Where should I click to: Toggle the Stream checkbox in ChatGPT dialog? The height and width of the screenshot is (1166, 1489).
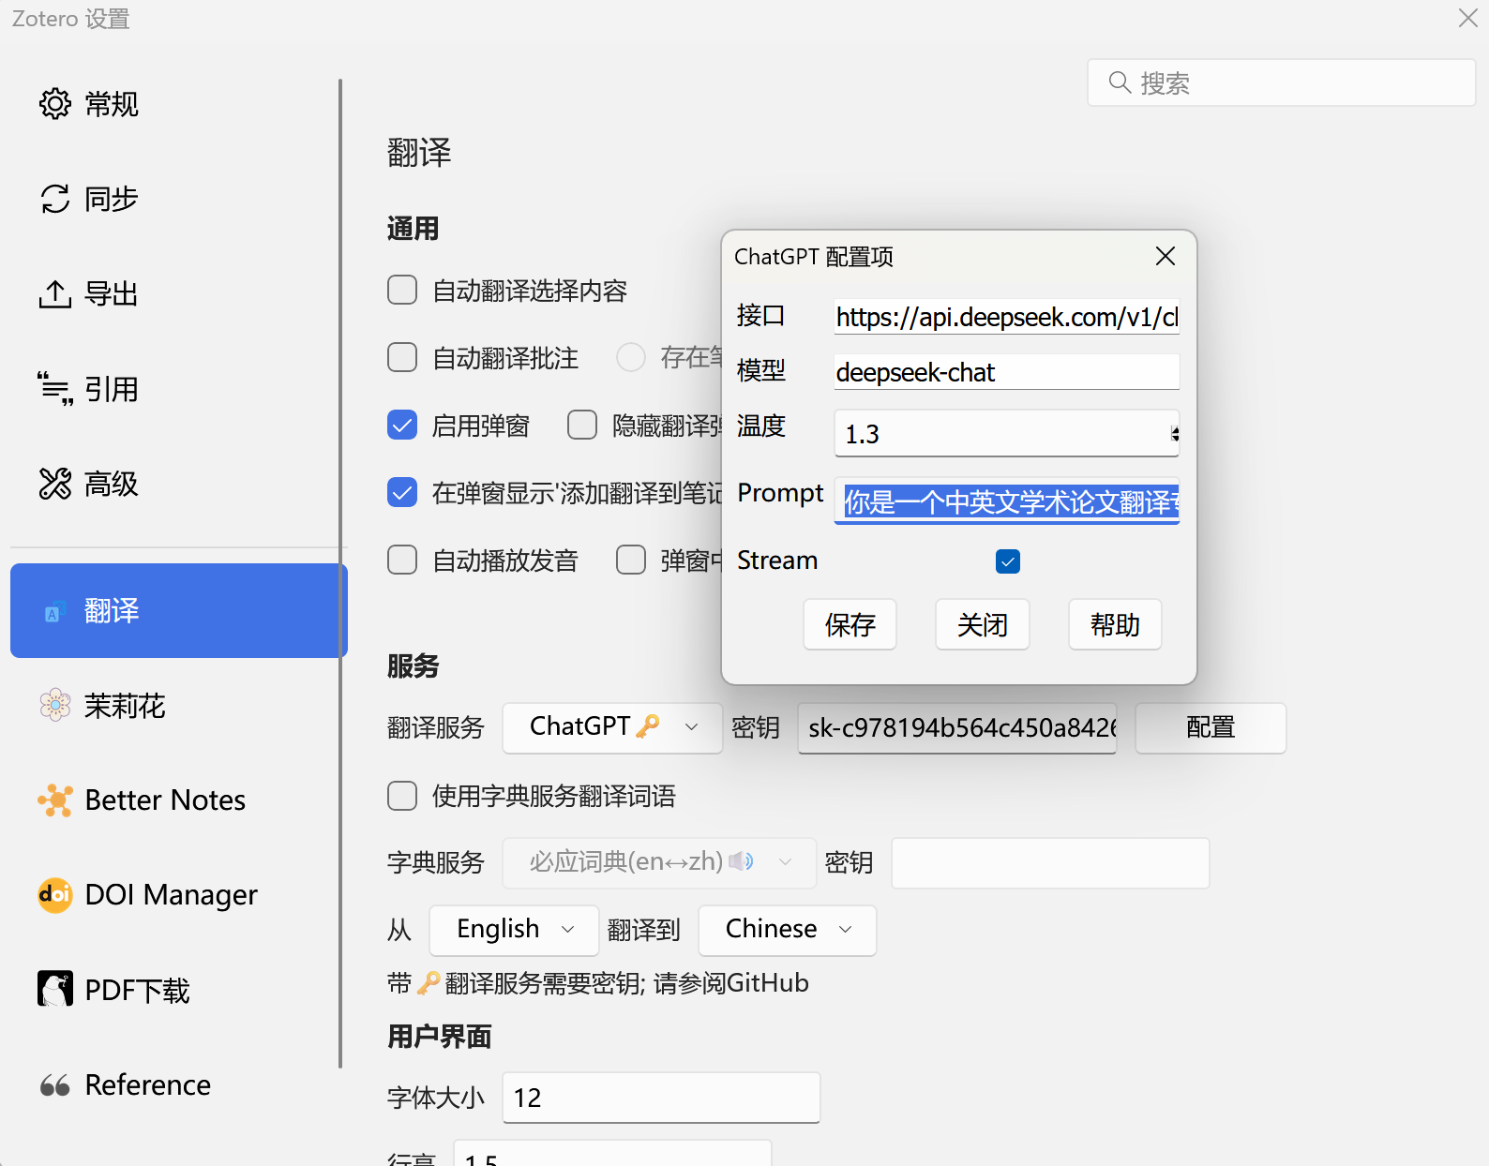(1008, 561)
